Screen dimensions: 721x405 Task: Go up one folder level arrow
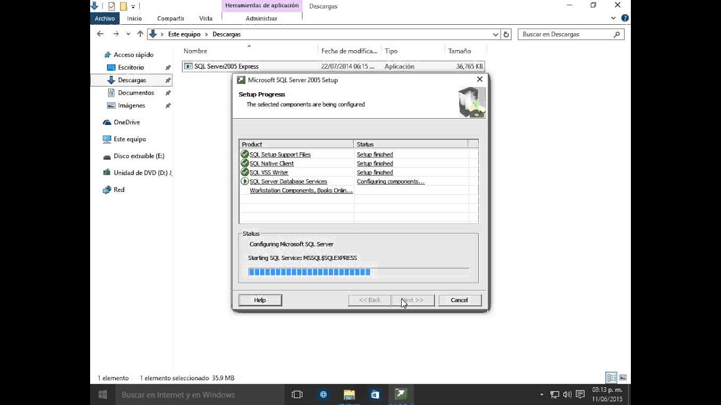(140, 34)
